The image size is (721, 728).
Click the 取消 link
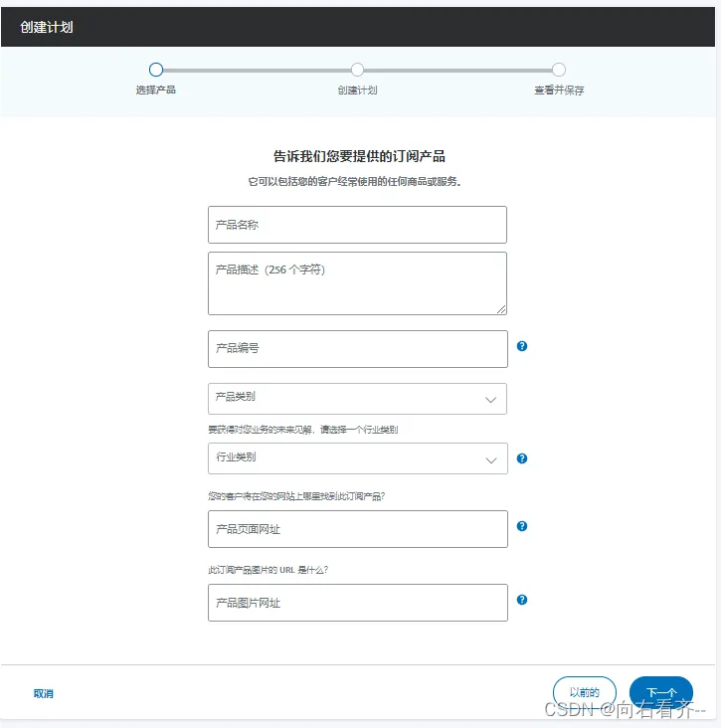point(43,693)
